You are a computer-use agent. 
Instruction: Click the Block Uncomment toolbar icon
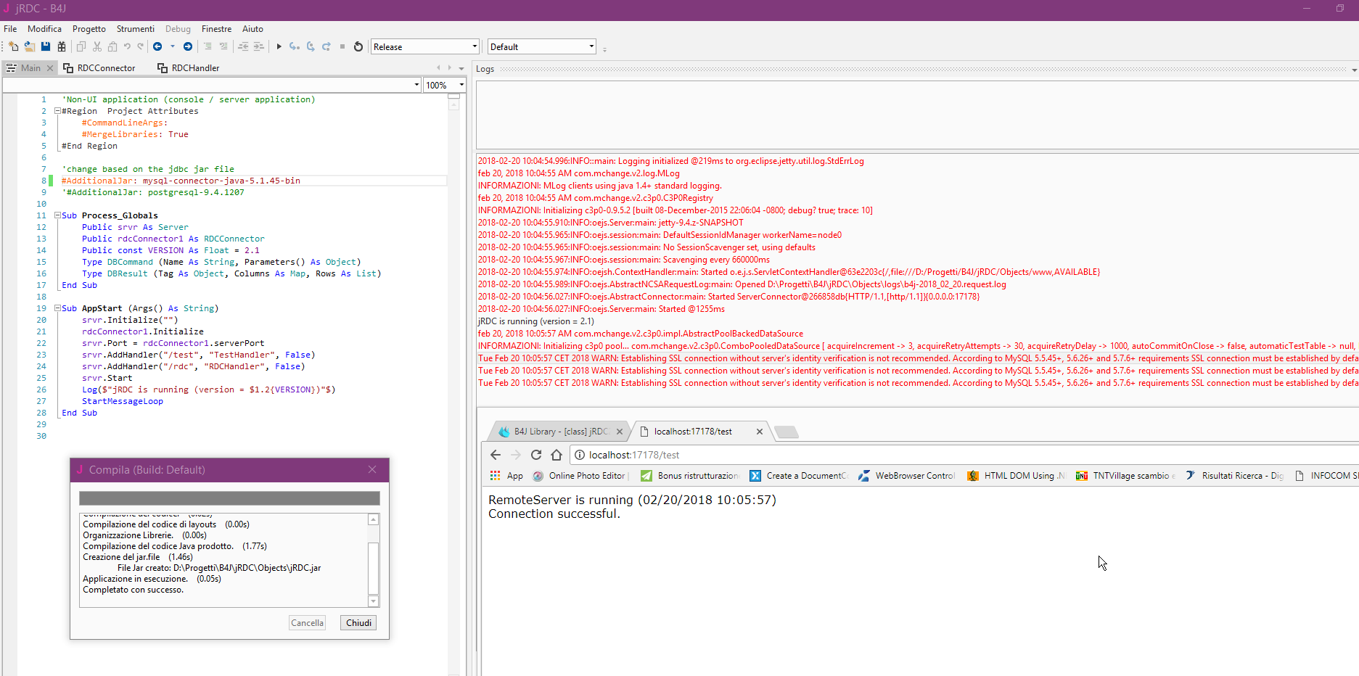pos(223,46)
